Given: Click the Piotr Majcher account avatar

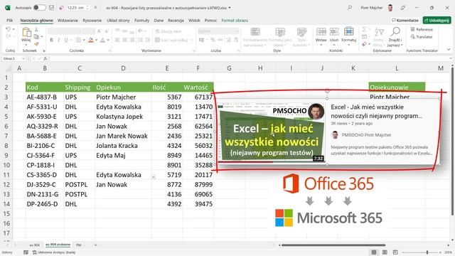Looking at the screenshot, I should pos(390,8).
